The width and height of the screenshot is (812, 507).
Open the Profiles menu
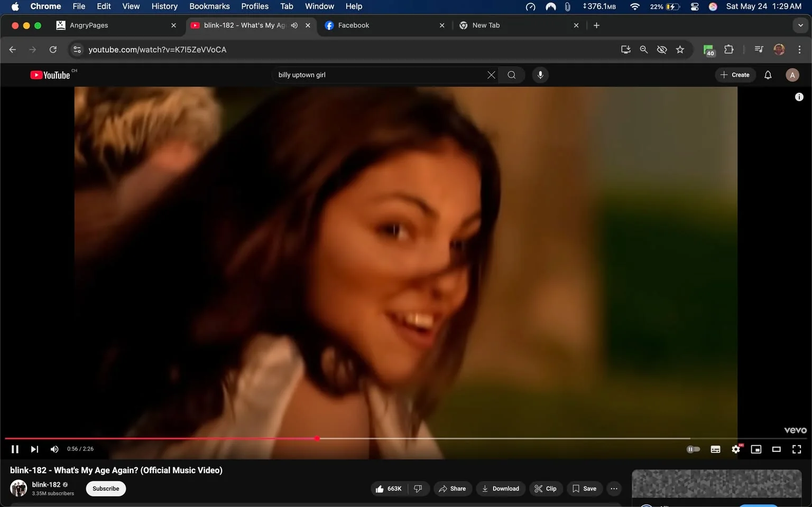[255, 6]
